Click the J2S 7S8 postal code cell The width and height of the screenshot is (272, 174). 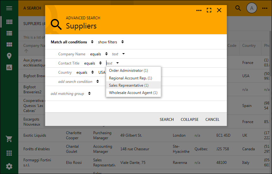pyautogui.click(x=223, y=149)
